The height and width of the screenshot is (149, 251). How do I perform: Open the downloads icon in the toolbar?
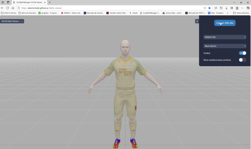click(x=227, y=8)
